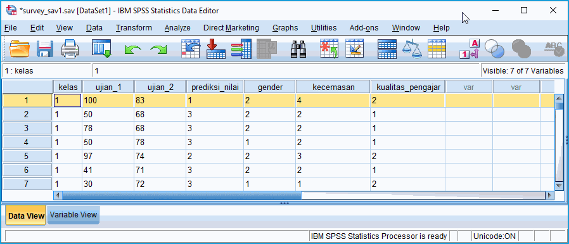Select the Data View tab
Viewport: 569px width, 244px height.
pyautogui.click(x=26, y=215)
